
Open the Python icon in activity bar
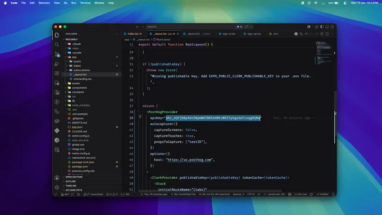57,130
